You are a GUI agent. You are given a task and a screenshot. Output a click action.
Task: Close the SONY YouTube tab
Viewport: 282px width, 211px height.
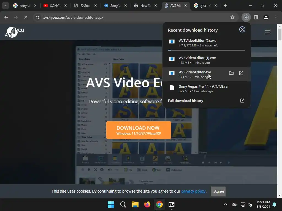[x=66, y=5]
